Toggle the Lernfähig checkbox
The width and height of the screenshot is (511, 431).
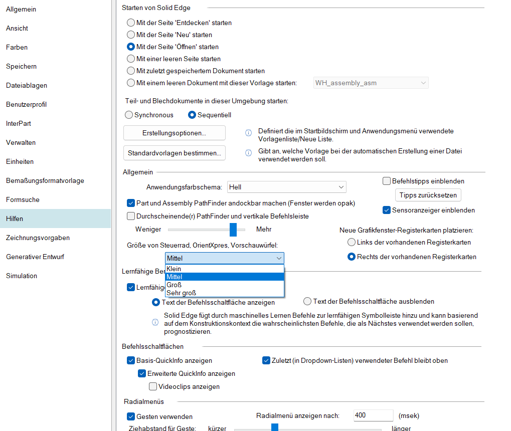tap(131, 287)
